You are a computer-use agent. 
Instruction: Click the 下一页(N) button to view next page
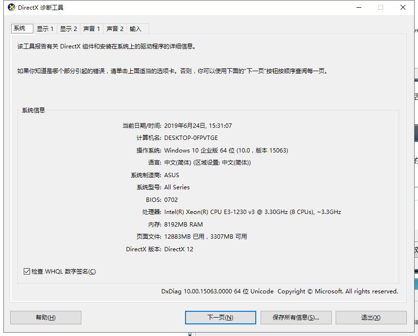(220, 318)
